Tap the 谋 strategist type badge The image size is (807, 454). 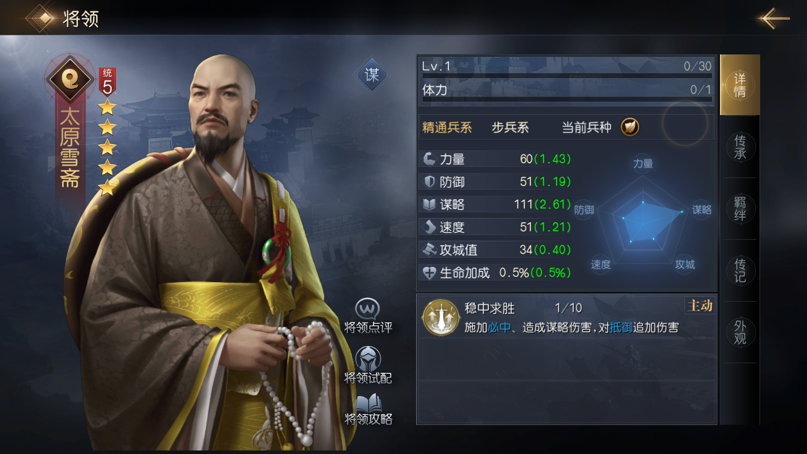372,75
